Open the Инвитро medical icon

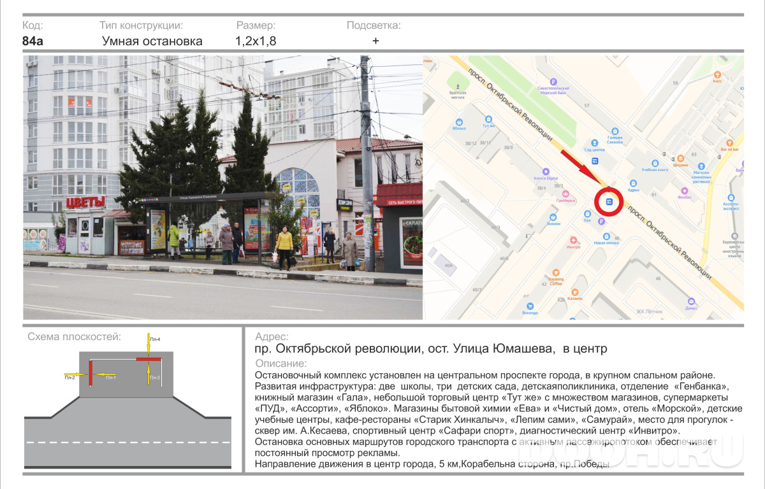tap(573, 239)
